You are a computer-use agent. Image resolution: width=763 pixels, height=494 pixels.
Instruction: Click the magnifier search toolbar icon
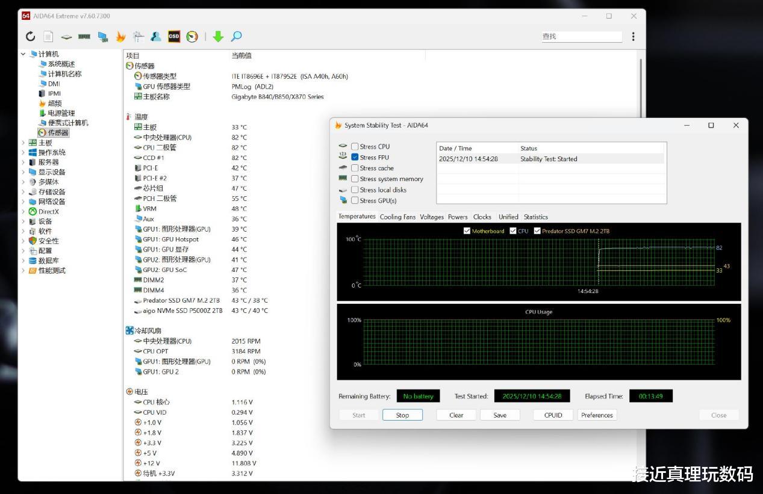[237, 37]
